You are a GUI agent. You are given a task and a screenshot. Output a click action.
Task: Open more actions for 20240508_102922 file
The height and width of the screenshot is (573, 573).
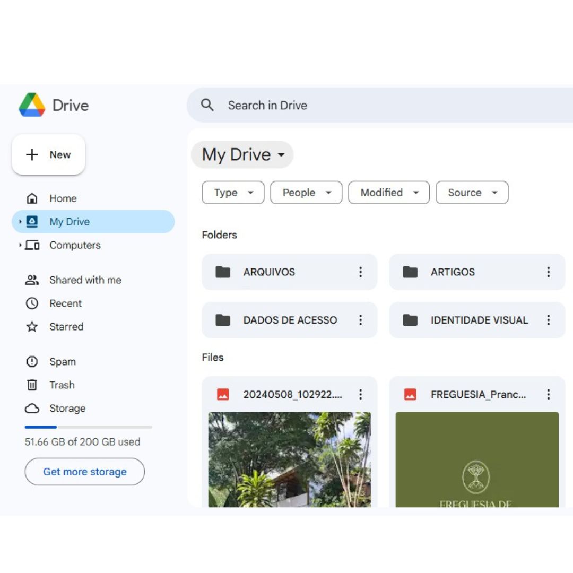coord(361,394)
